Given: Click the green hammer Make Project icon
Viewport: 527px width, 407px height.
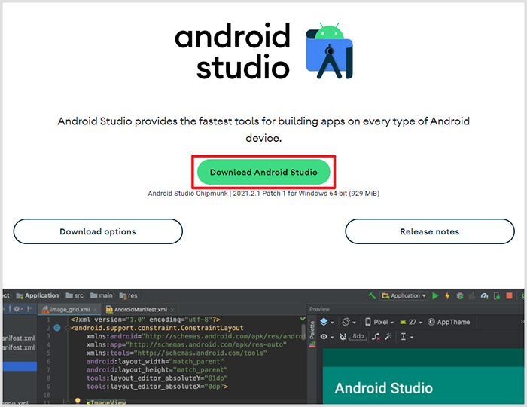Looking at the screenshot, I should tap(372, 295).
